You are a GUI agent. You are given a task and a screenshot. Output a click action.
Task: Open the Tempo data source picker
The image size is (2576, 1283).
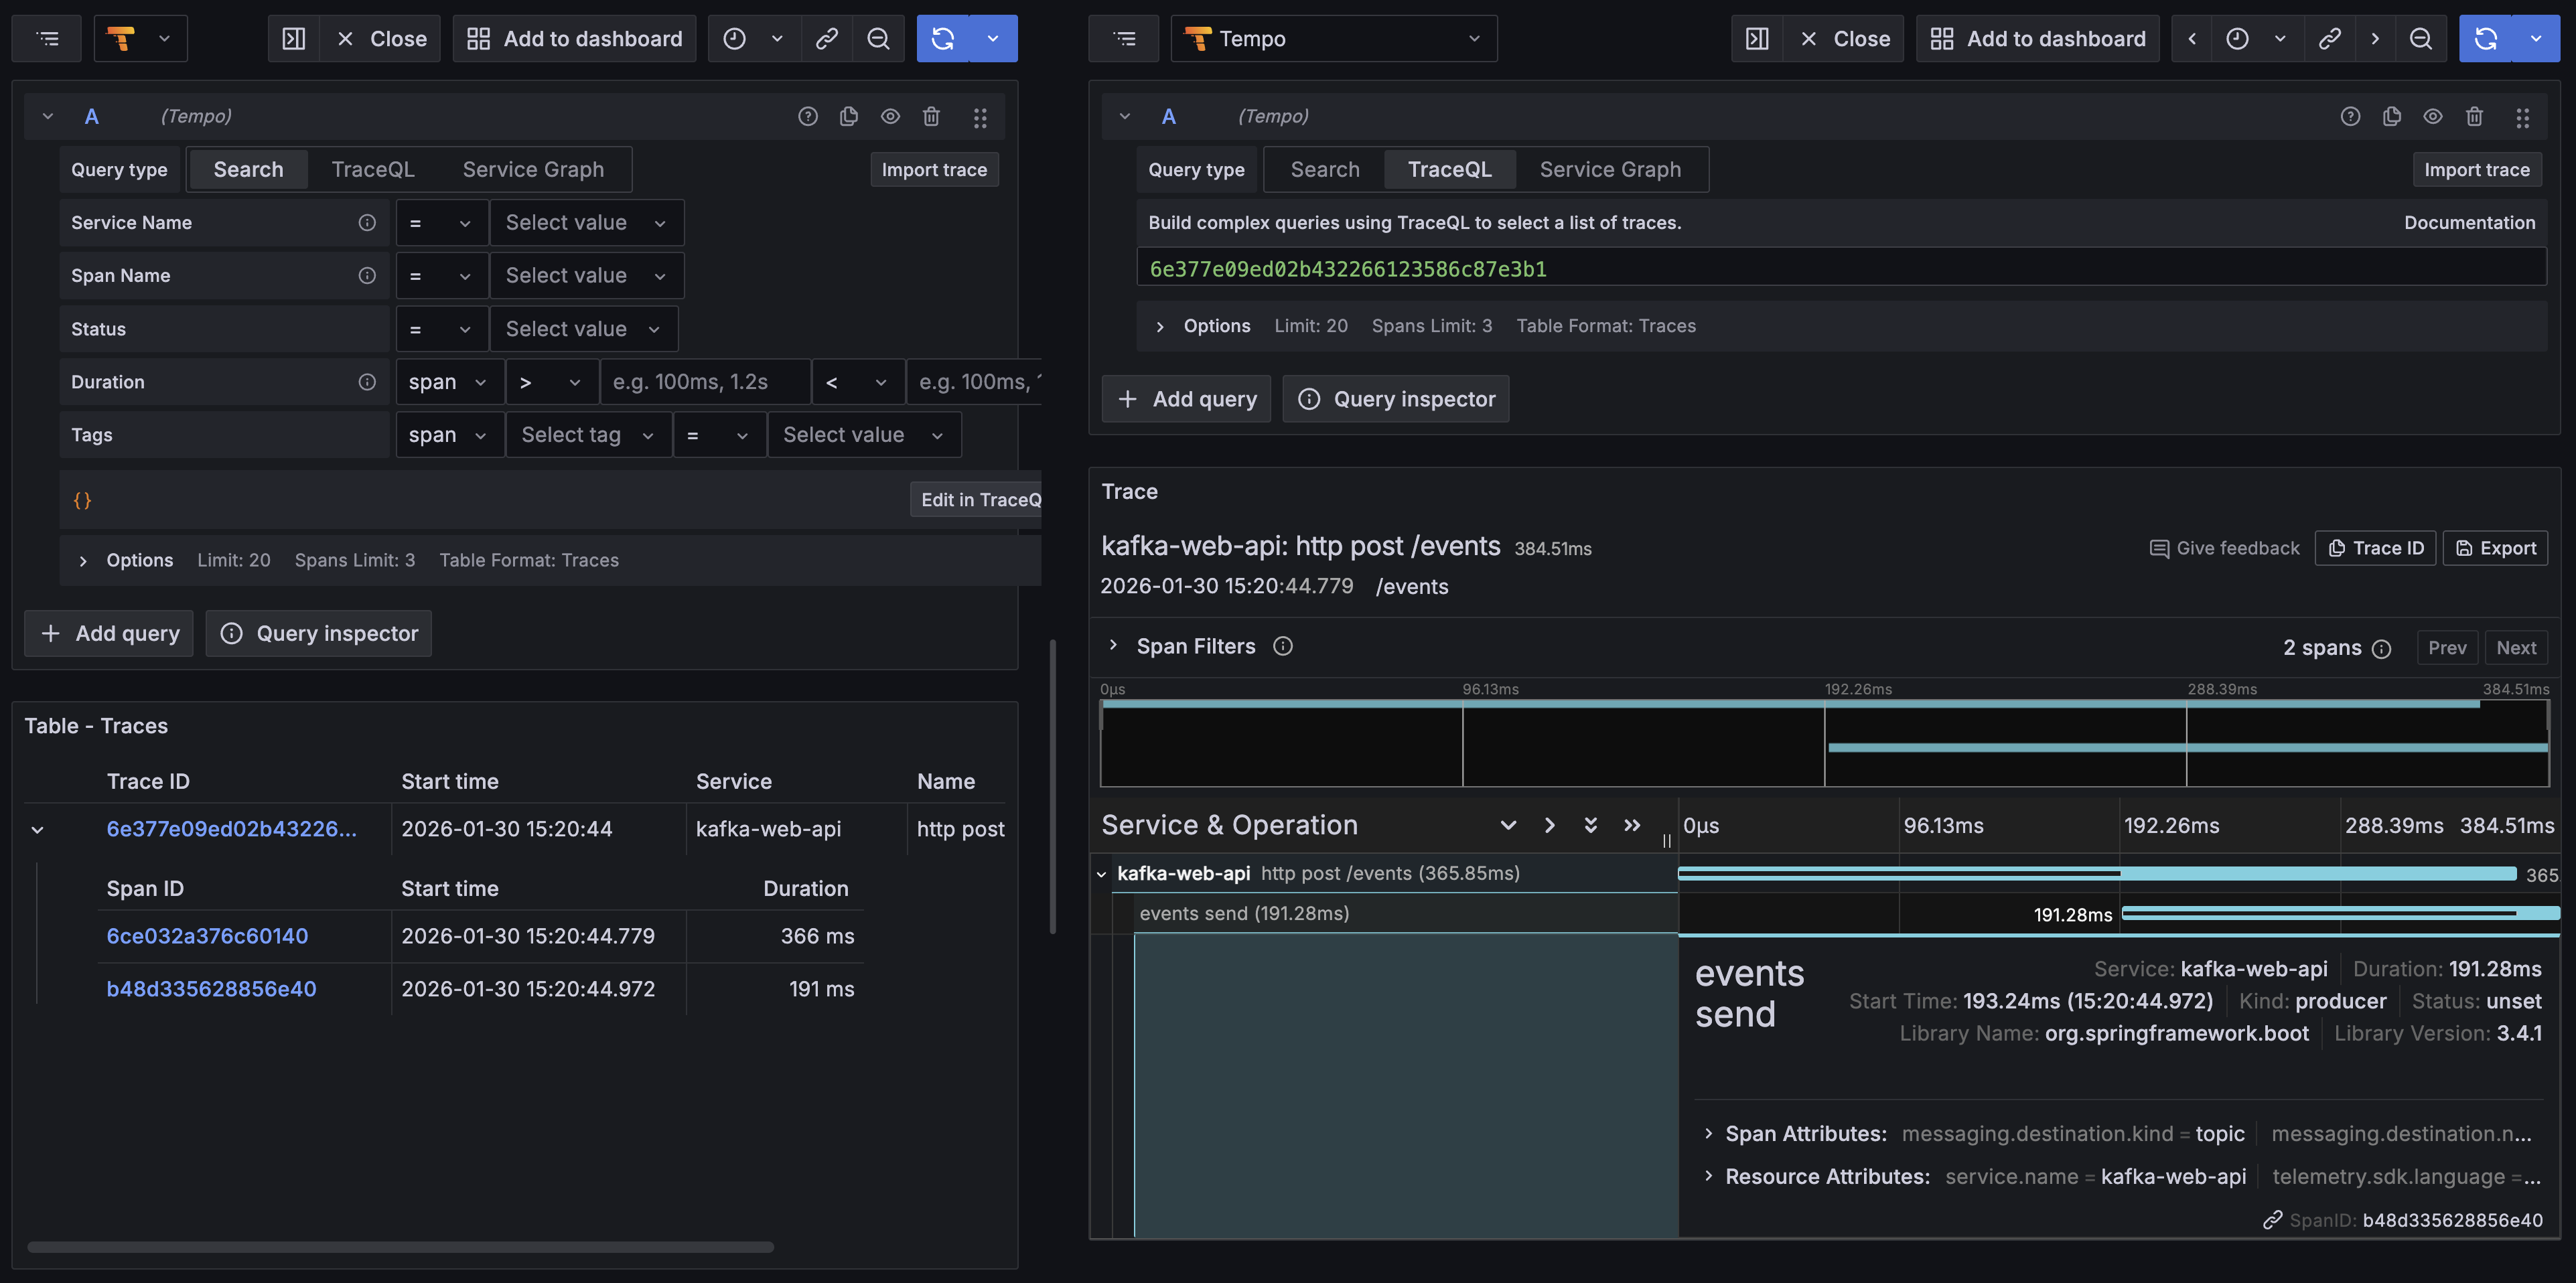click(x=1334, y=38)
